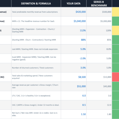Viewport: 119px width, 119px height.
Task: Click the 1.80 benchmark cell
Action: click(99, 114)
